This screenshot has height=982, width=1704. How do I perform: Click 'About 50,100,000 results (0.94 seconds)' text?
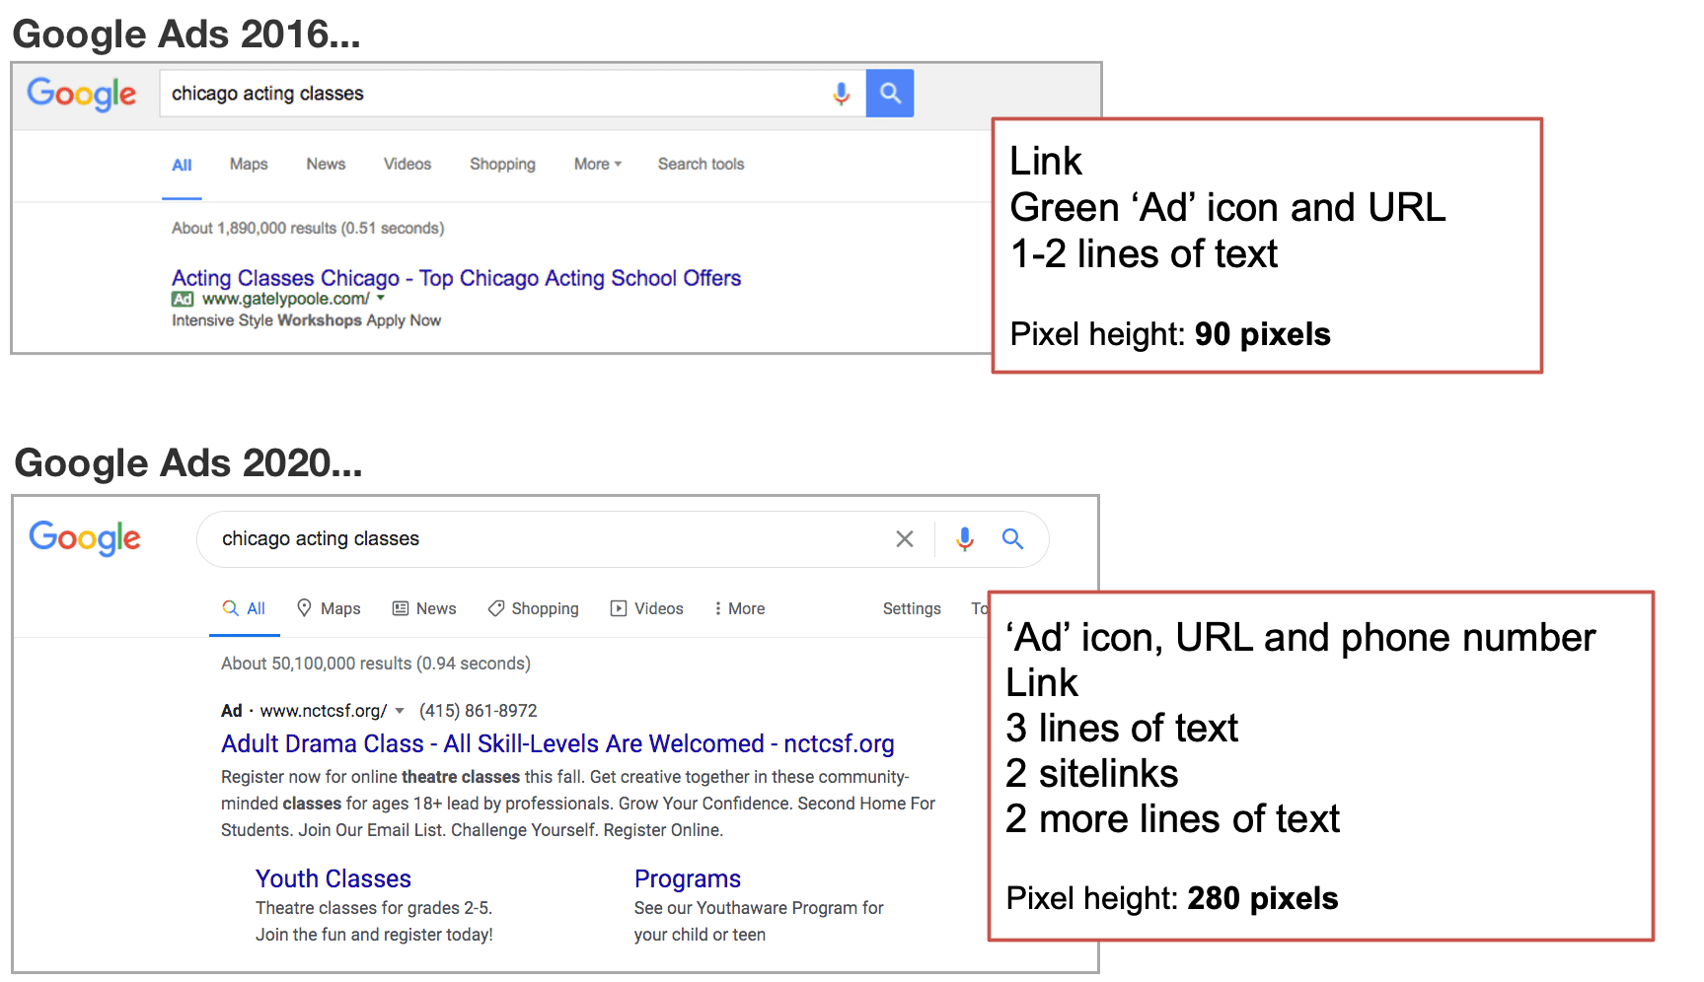376,664
